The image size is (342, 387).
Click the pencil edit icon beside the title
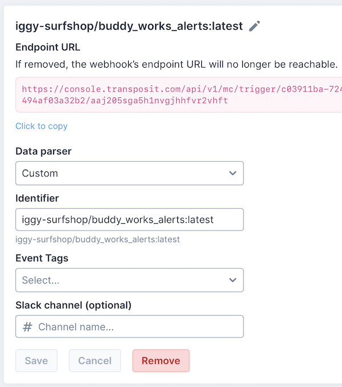click(x=255, y=26)
